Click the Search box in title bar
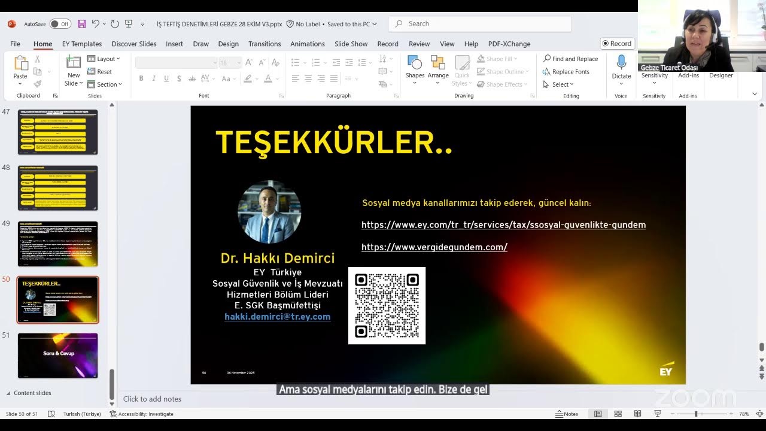The width and height of the screenshot is (766, 431). (480, 24)
